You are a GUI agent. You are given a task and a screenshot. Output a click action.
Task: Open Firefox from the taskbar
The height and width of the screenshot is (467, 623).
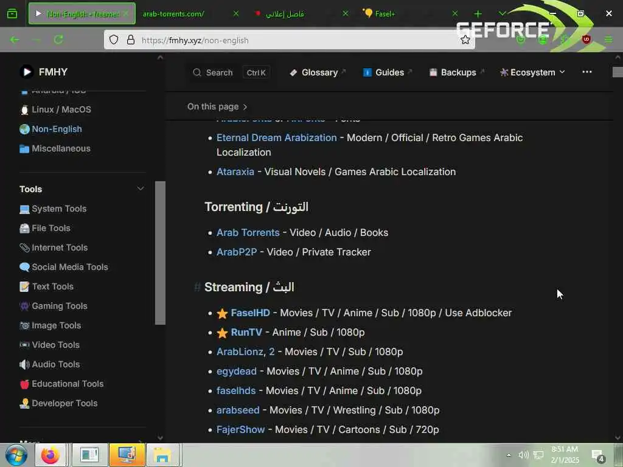[x=50, y=455]
